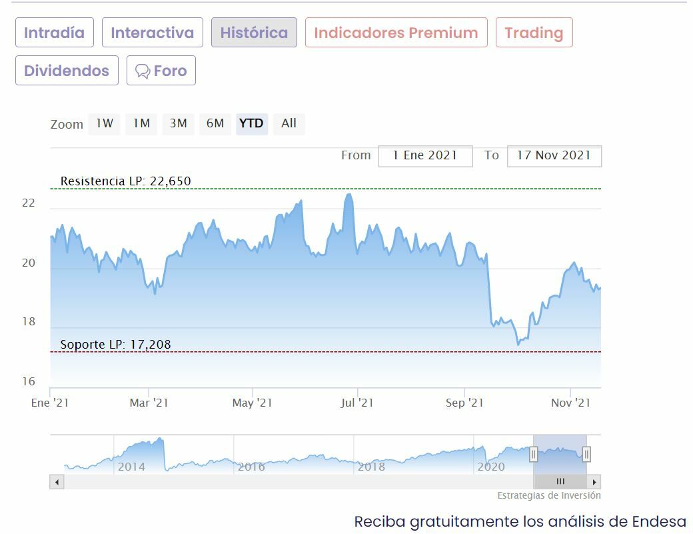Click the To date field

click(554, 155)
